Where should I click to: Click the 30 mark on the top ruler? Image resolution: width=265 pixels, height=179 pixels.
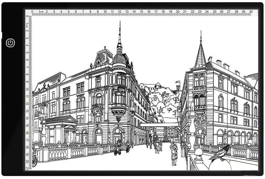coord(251,12)
